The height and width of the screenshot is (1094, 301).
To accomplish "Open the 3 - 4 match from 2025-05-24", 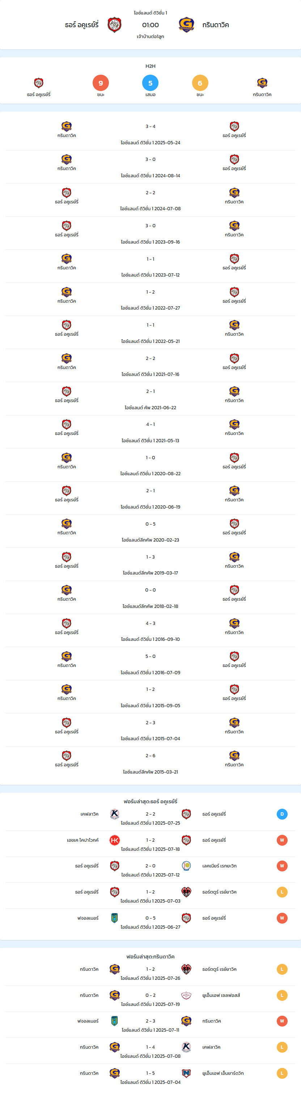I will (x=150, y=134).
